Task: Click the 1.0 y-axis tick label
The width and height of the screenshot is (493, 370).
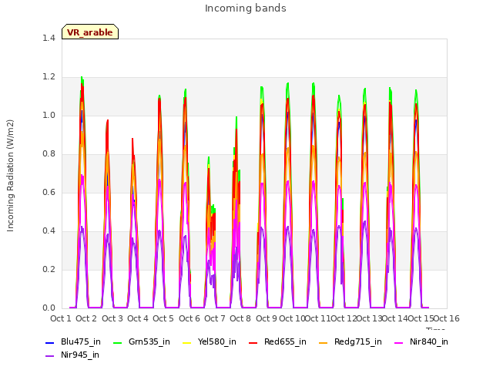Action: [49, 115]
